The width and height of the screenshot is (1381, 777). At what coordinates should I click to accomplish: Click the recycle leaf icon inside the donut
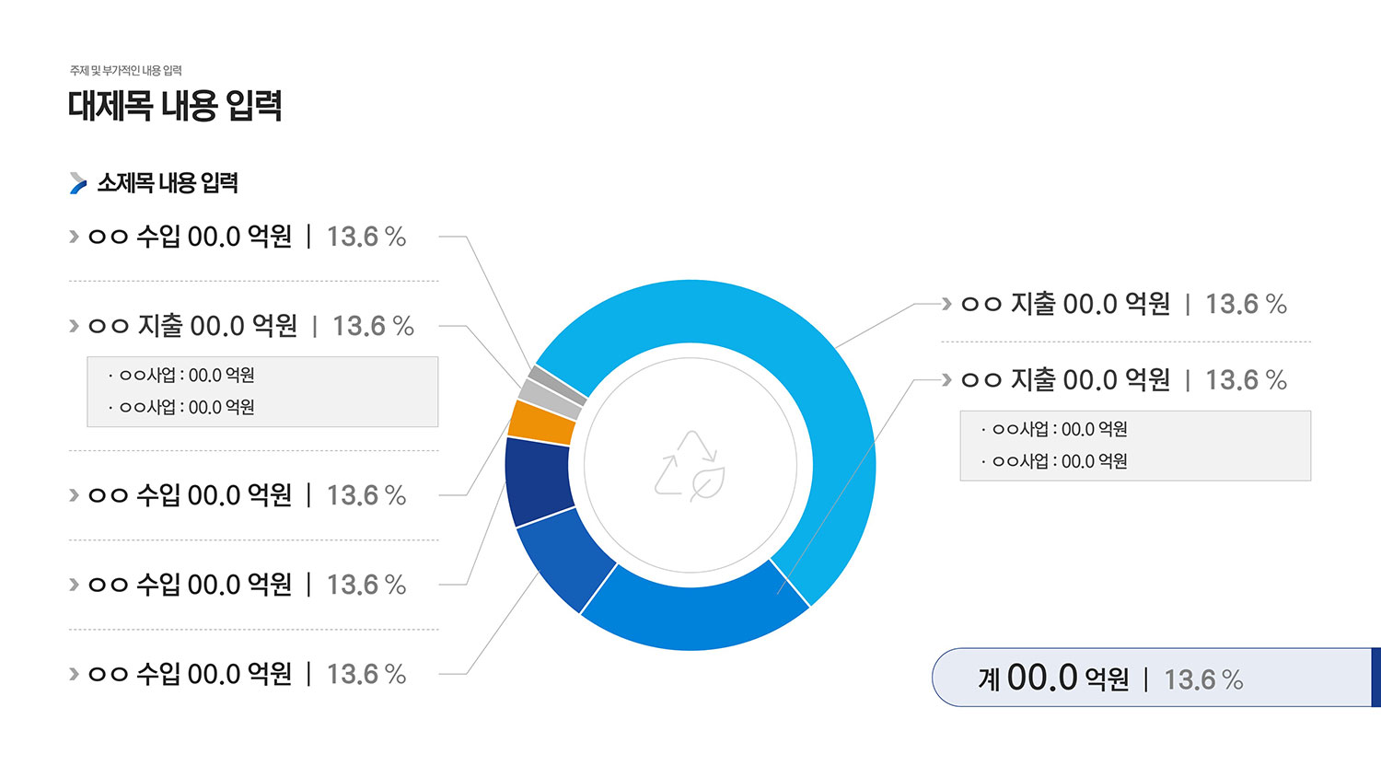tap(690, 466)
